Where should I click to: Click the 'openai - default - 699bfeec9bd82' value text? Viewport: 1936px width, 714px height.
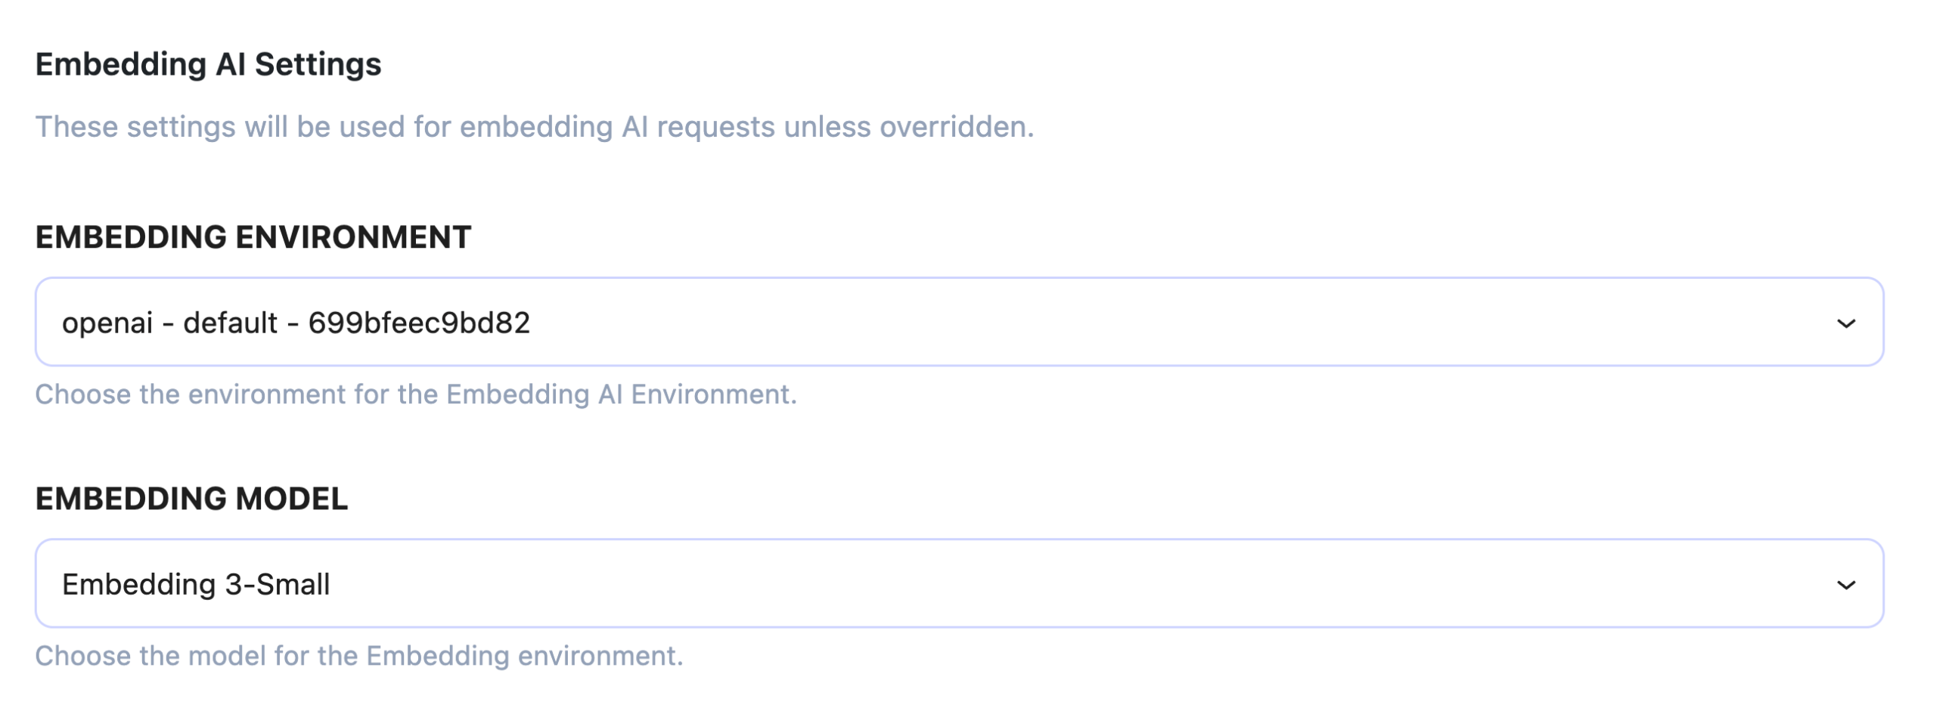296,323
